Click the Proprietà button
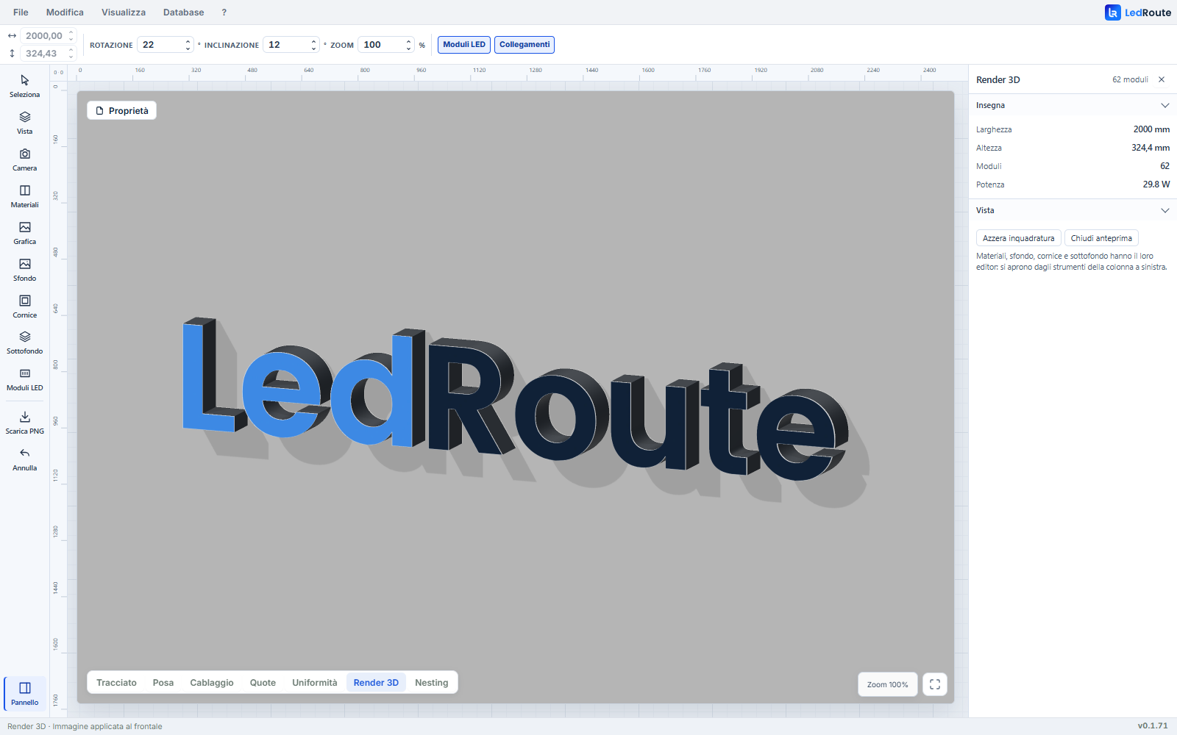Viewport: 1177px width, 735px height. click(x=121, y=110)
